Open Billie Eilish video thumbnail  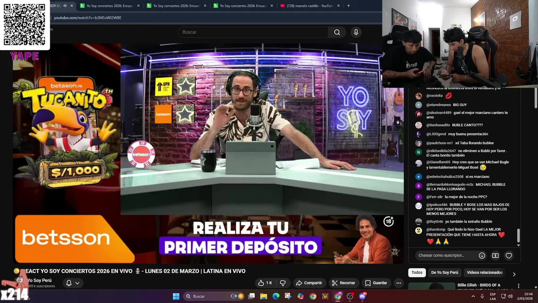[x=431, y=287]
